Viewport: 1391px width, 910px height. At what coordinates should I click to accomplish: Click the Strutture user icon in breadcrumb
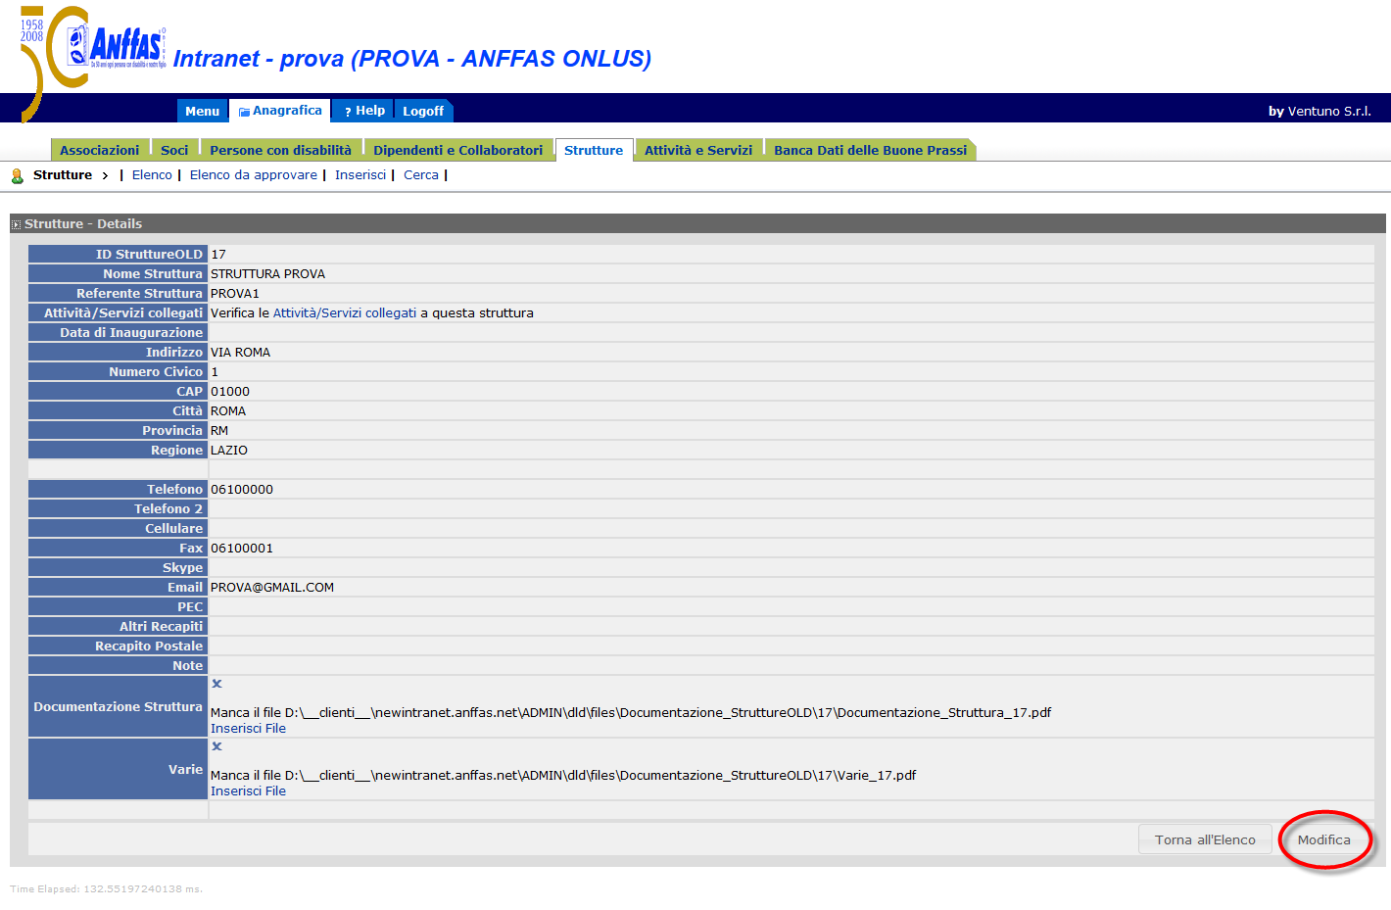17,176
